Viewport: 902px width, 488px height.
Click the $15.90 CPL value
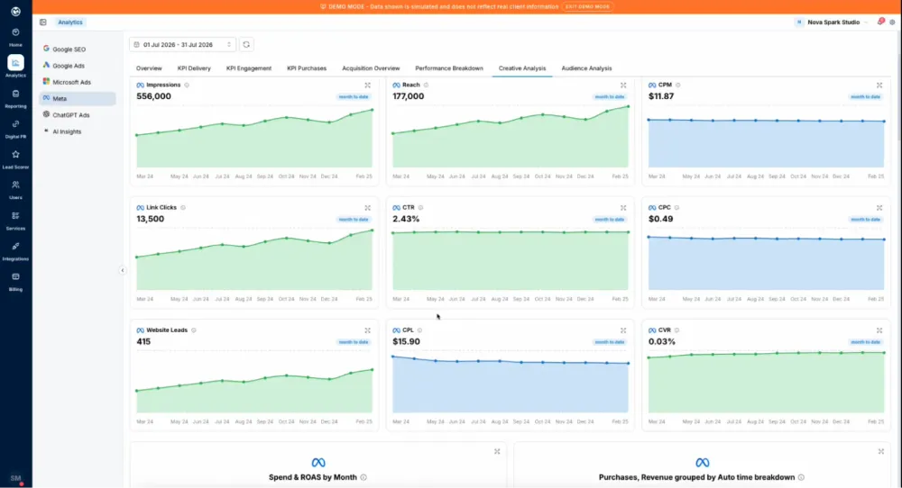click(x=406, y=341)
